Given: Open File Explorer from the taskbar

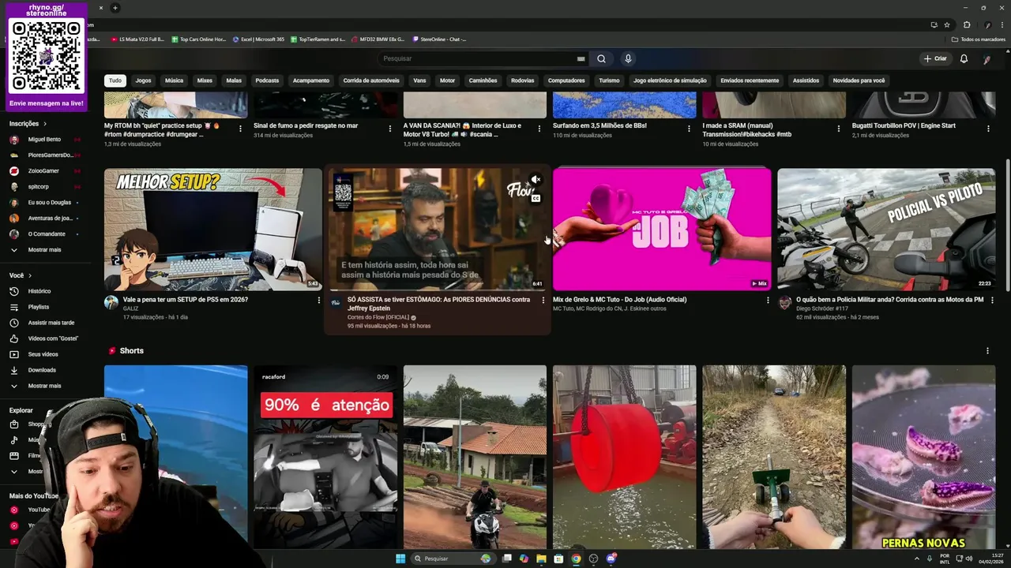Looking at the screenshot, I should [x=541, y=559].
